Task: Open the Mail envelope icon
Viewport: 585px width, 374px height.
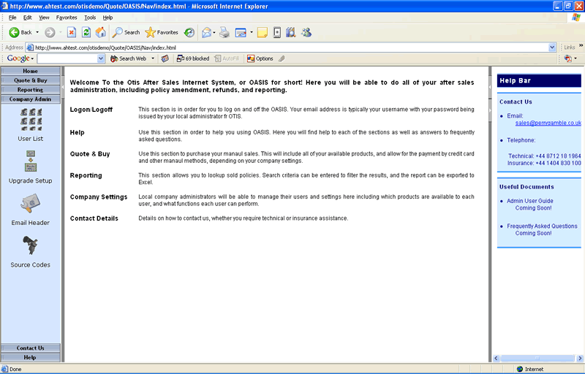Action: coord(206,32)
